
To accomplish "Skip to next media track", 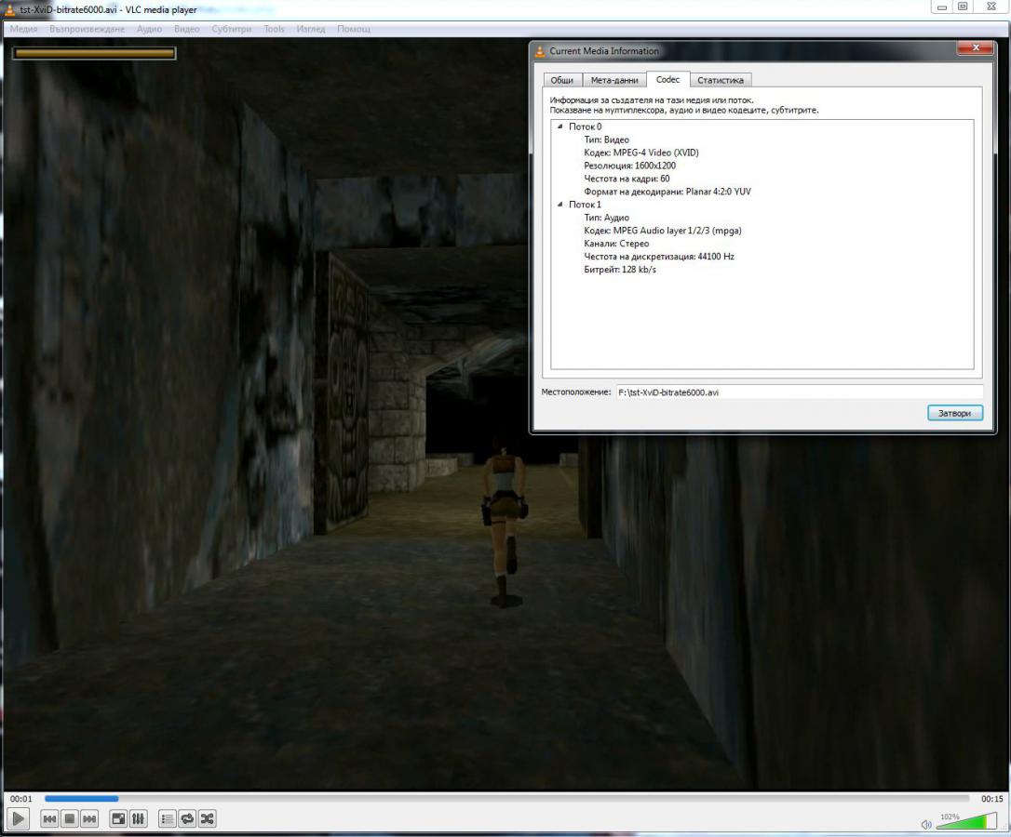I will coord(89,819).
